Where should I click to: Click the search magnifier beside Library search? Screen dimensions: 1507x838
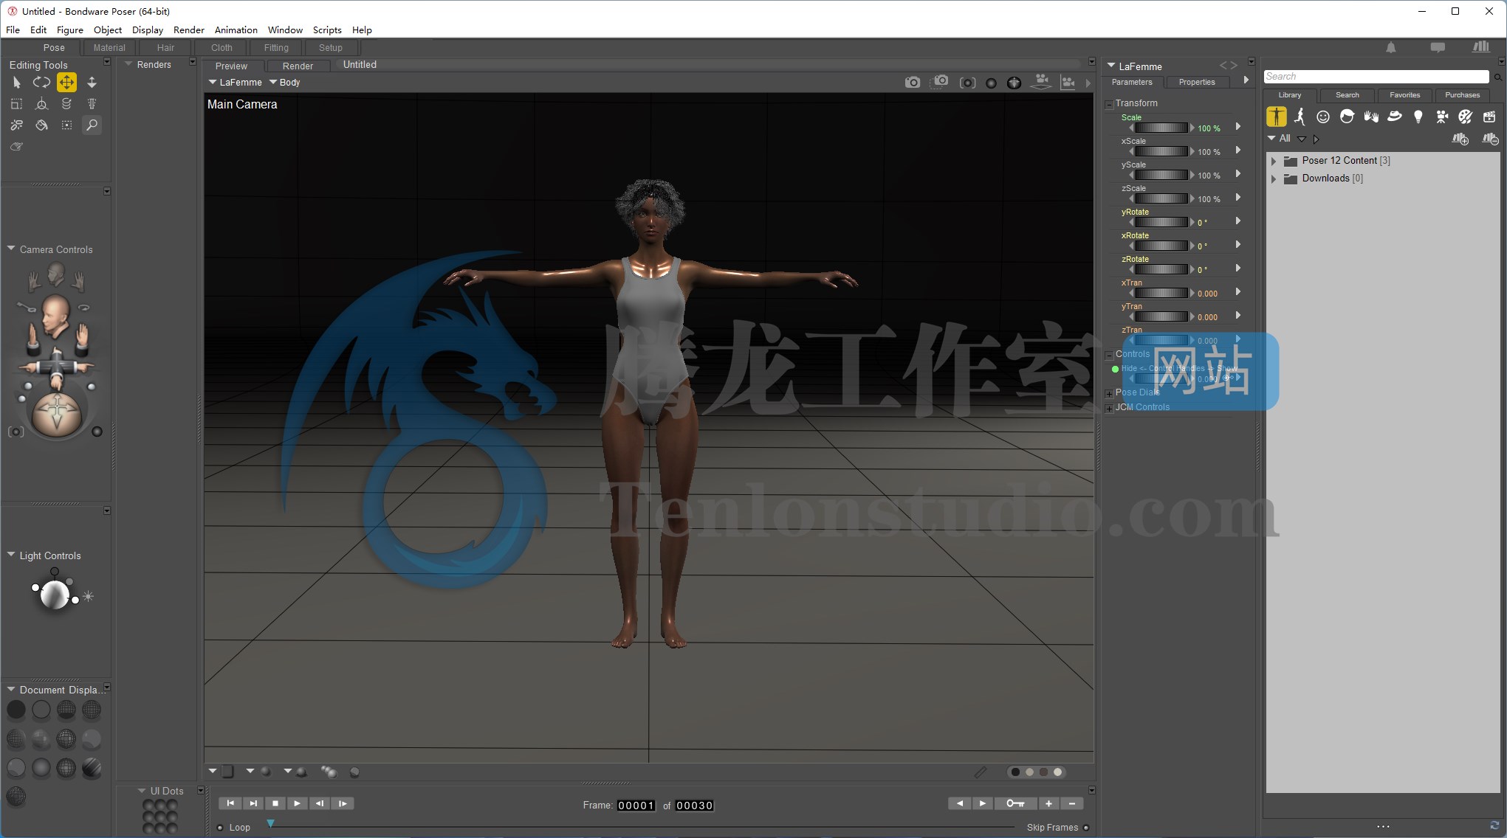(x=1498, y=77)
